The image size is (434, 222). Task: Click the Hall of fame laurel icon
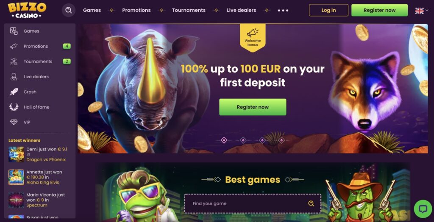pos(14,107)
